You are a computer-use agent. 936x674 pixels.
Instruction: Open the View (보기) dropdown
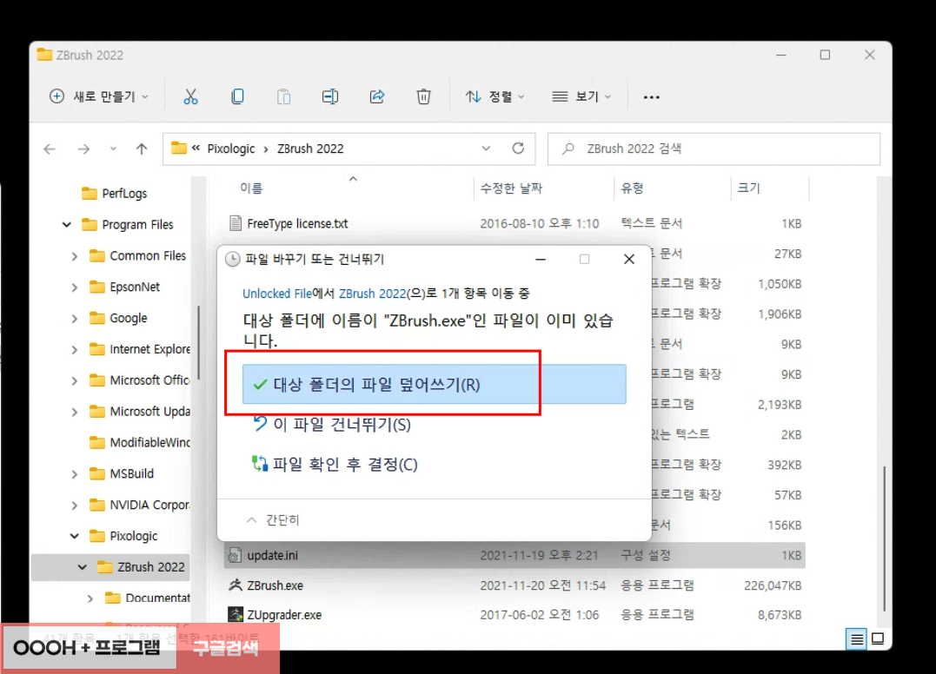pyautogui.click(x=581, y=96)
